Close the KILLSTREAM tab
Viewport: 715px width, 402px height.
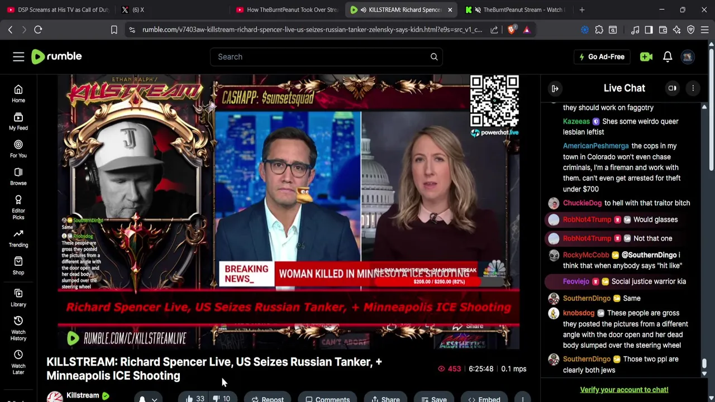point(450,9)
